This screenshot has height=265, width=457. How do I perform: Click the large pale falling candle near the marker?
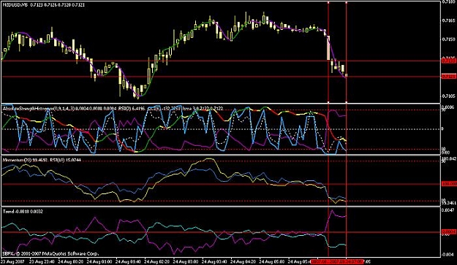(x=328, y=47)
